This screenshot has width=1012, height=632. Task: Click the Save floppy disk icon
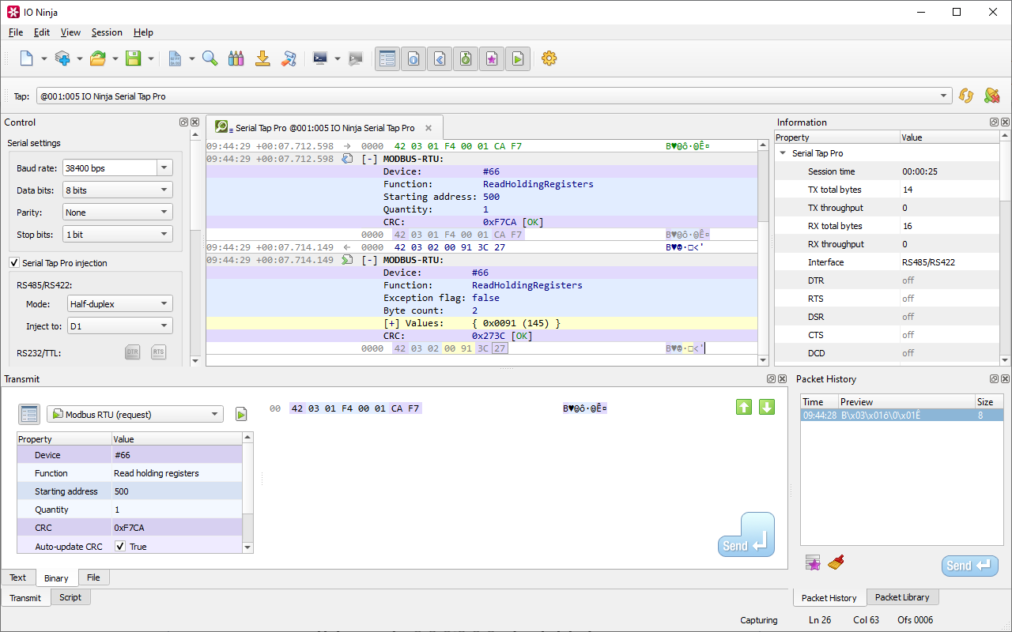[134, 58]
